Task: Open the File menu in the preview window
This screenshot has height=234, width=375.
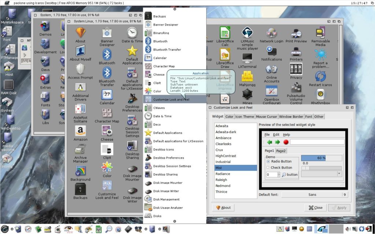Action: coord(267,135)
